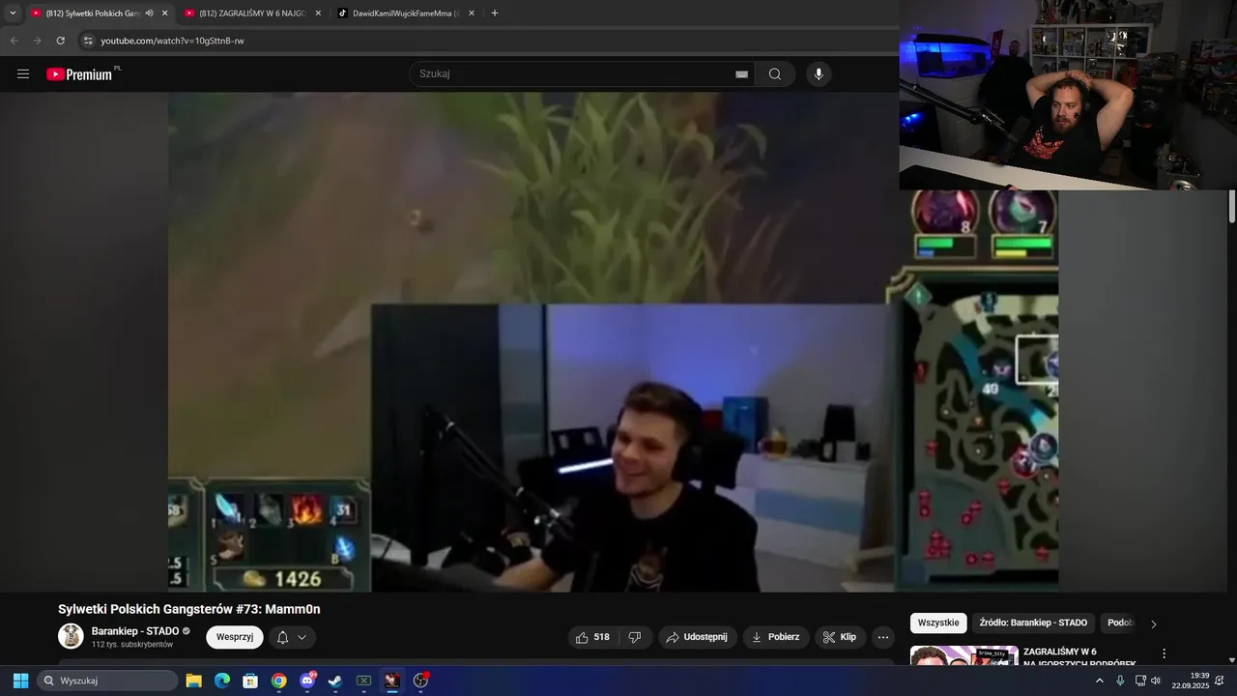Open Microsoft Store from the taskbar
Viewport: 1237px width, 696px height.
250,681
